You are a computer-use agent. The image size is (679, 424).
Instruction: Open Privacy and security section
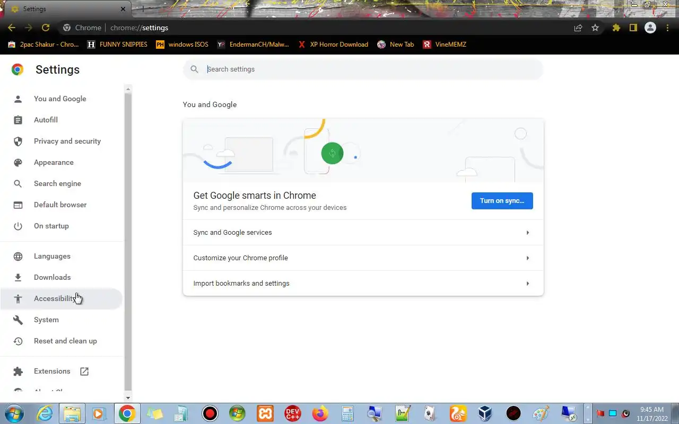pos(67,141)
